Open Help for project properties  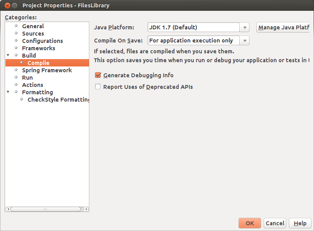[300, 223]
